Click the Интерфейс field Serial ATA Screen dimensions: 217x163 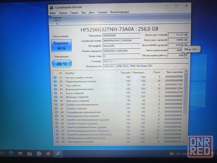pos(121,46)
